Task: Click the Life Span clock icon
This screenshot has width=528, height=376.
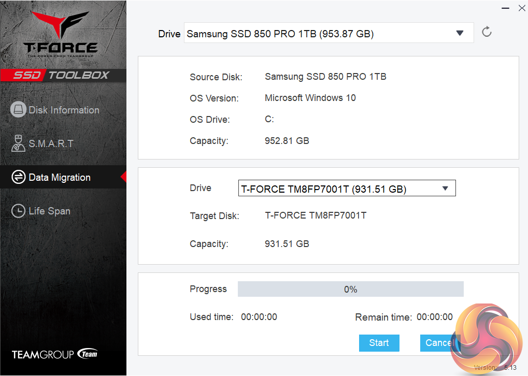Action: tap(18, 211)
